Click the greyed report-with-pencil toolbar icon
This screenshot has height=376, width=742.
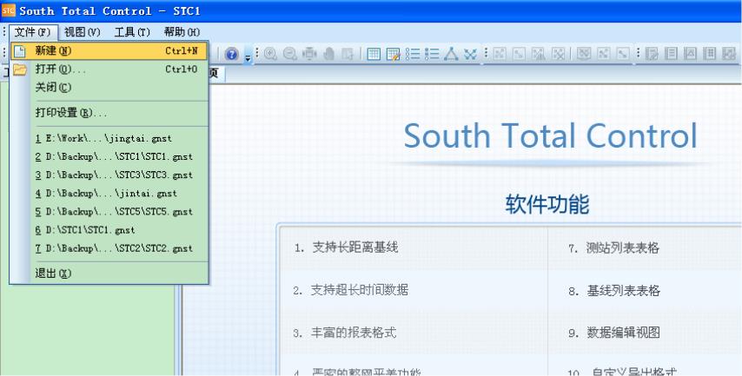652,54
